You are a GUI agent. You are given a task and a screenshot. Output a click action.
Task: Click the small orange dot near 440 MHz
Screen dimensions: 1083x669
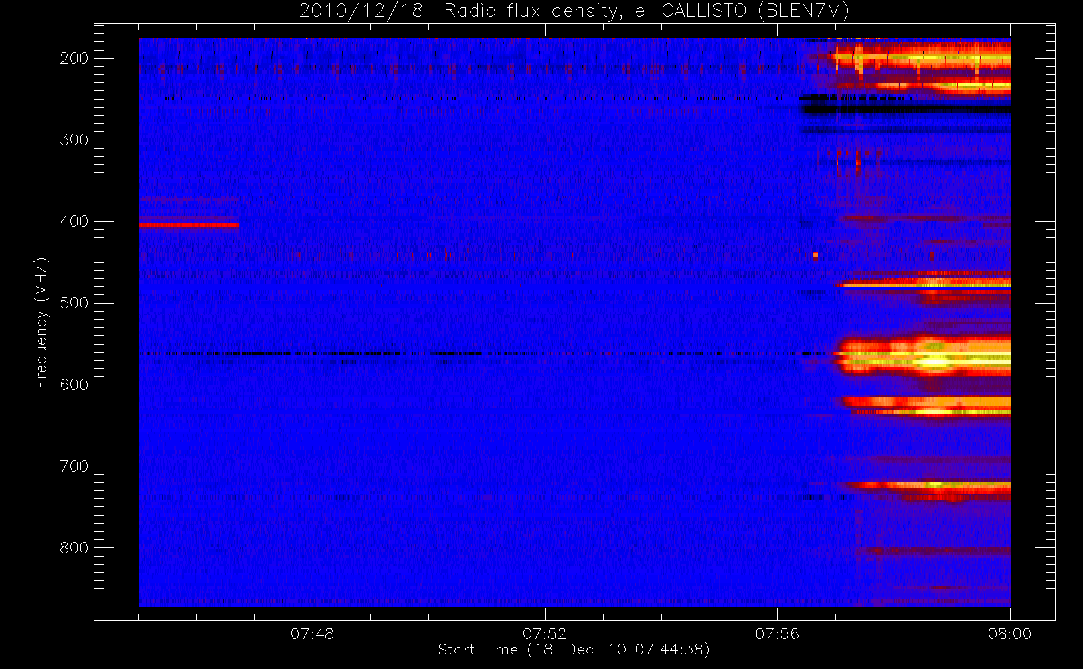(x=815, y=255)
